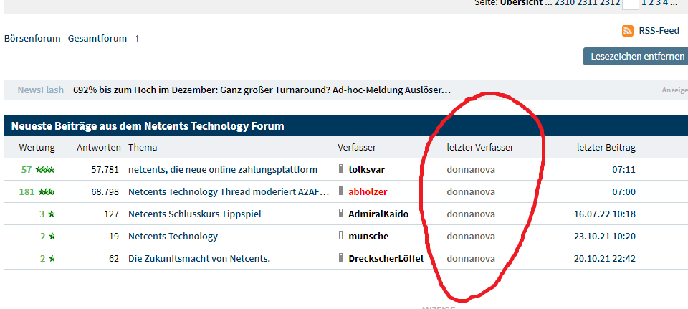This screenshot has height=309, width=688.
Task: Open Die Zukunftsmacht von Netcents thread
Action: [x=199, y=259]
